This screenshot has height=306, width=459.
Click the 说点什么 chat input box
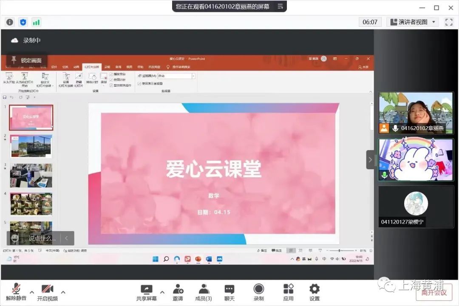click(42, 238)
